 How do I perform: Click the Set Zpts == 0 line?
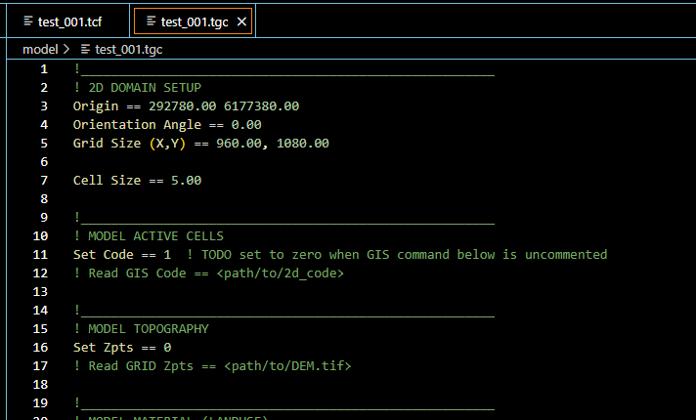coord(122,348)
